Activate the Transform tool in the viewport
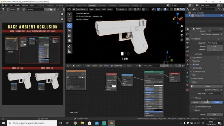224x126 pixels. pyautogui.click(x=70, y=41)
